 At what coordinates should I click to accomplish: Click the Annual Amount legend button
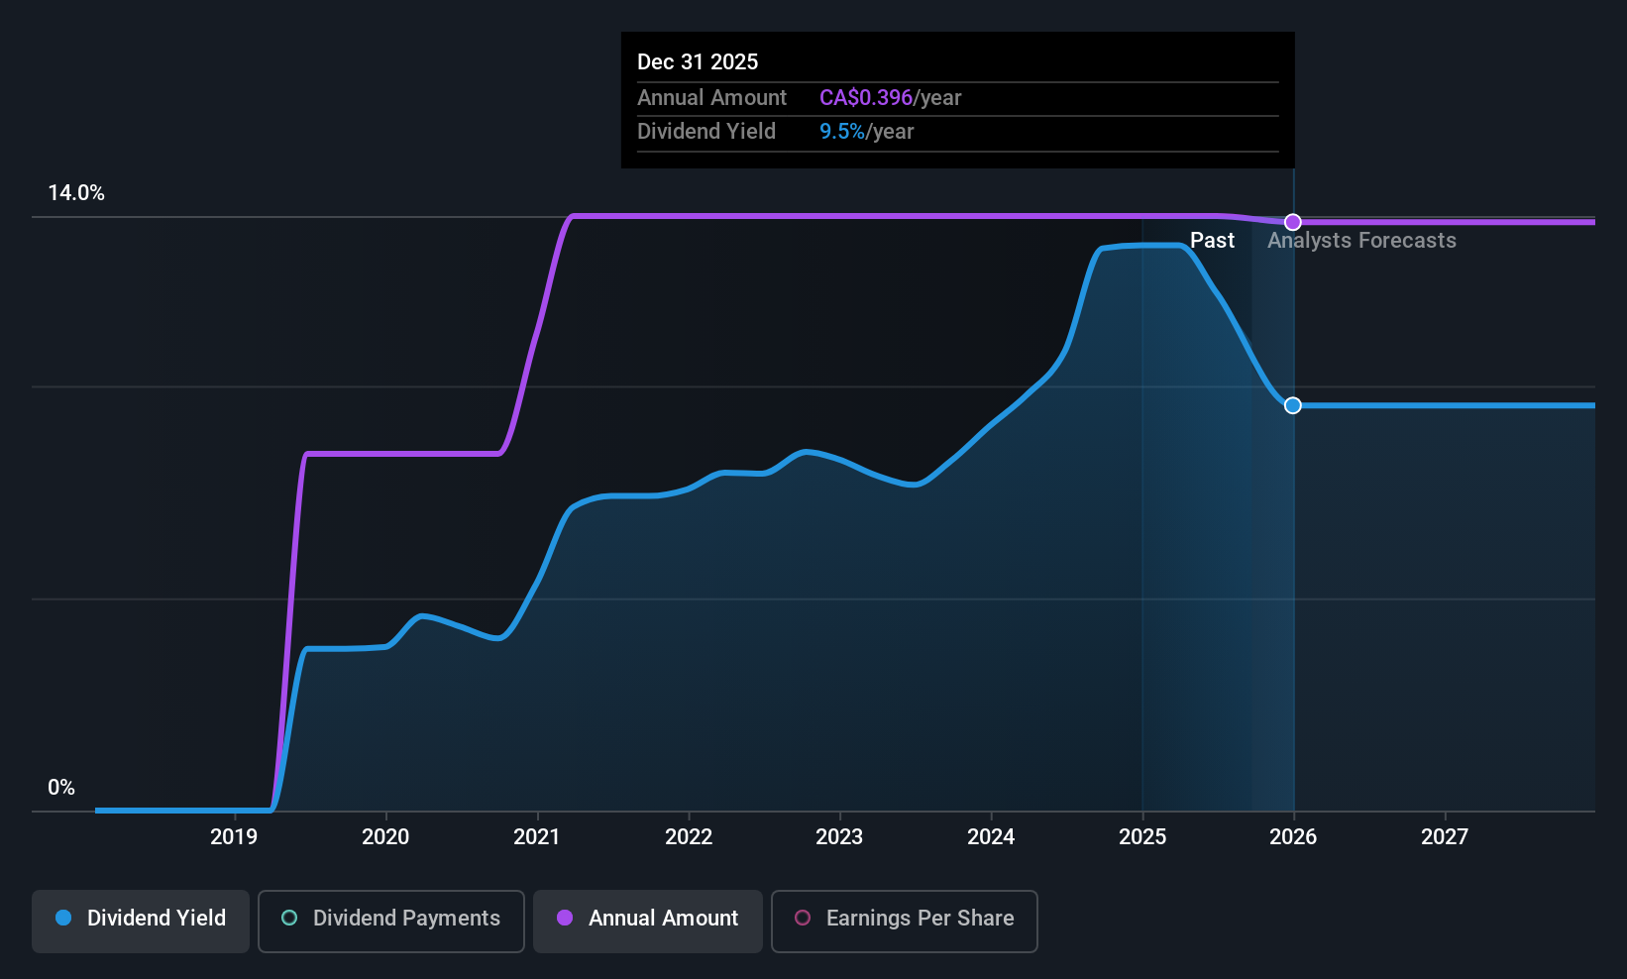[647, 920]
